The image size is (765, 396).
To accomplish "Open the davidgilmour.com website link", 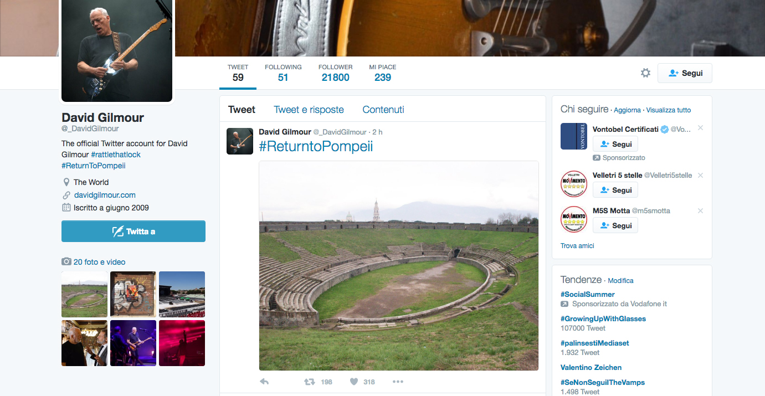I will pyautogui.click(x=105, y=195).
